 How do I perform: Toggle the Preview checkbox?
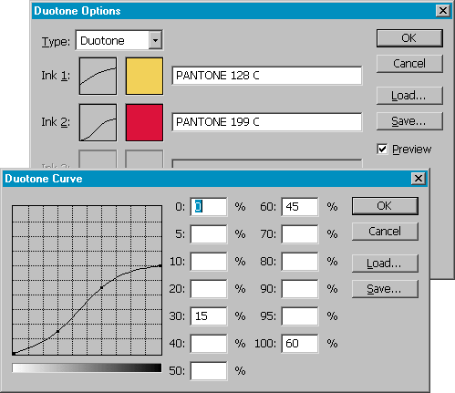pos(382,150)
